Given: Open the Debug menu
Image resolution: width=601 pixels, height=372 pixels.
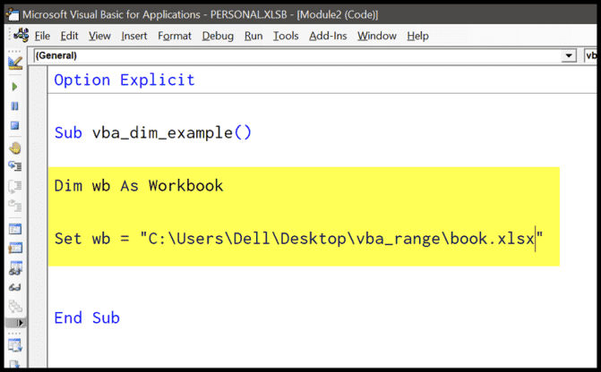Looking at the screenshot, I should 218,36.
